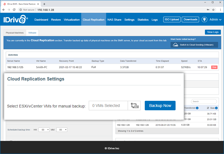This screenshot has height=154, width=224.
Task: Open saved passwords key icon
Action: [x=208, y=10]
